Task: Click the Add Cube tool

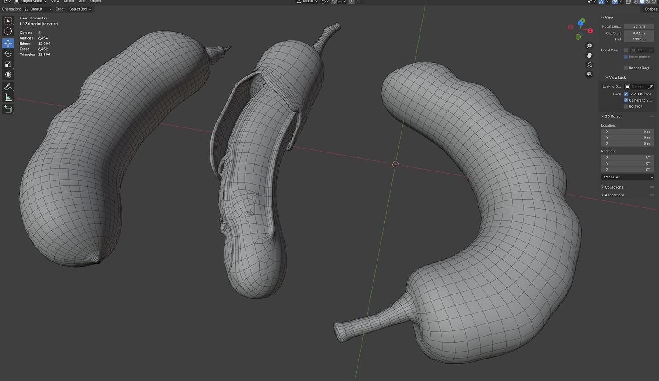Action: [x=8, y=109]
